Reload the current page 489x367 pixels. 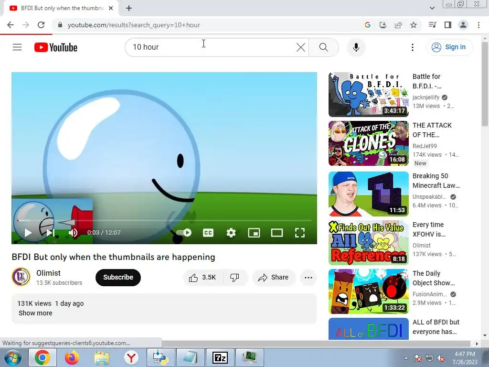click(41, 25)
